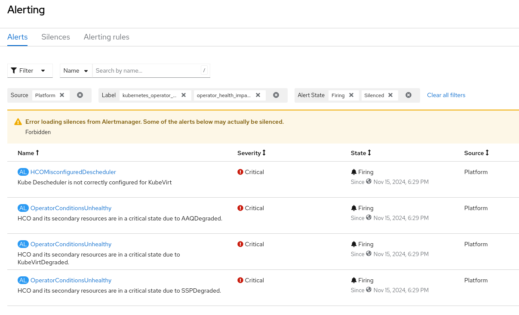Remove the Silenced alert state chip

pyautogui.click(x=390, y=95)
